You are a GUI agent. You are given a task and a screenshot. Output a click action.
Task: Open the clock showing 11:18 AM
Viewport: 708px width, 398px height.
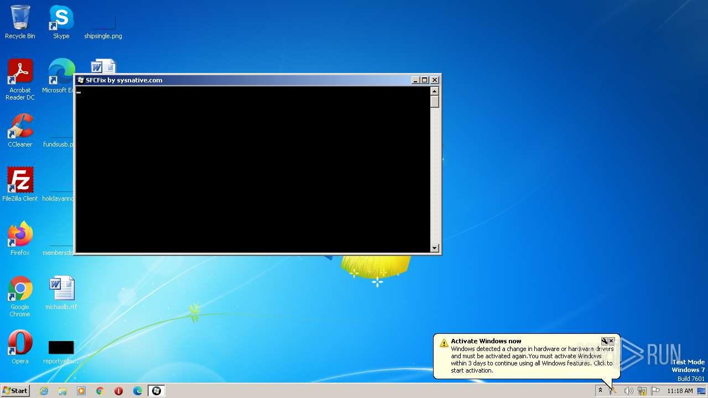[x=680, y=391]
